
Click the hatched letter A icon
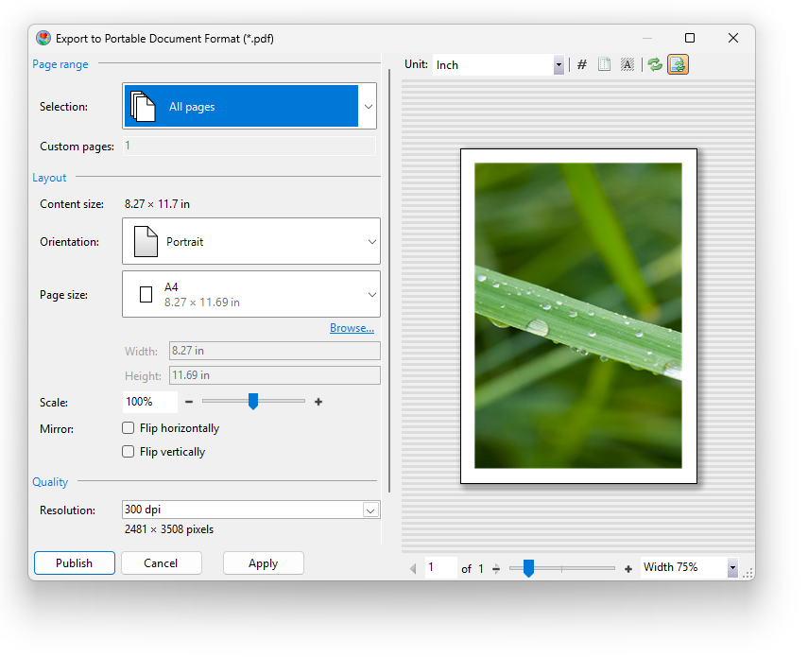(627, 65)
